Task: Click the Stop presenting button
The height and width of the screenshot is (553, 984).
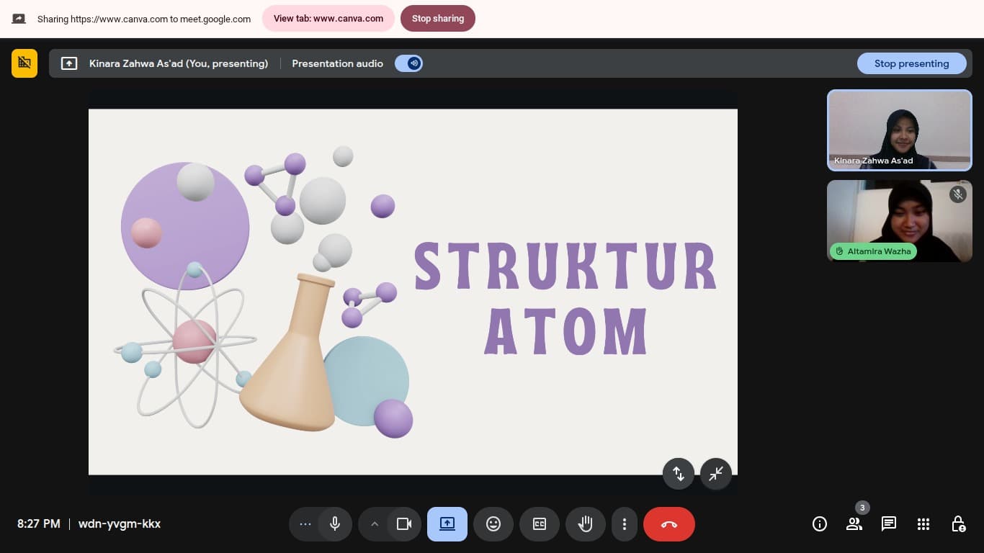Action: pos(911,63)
